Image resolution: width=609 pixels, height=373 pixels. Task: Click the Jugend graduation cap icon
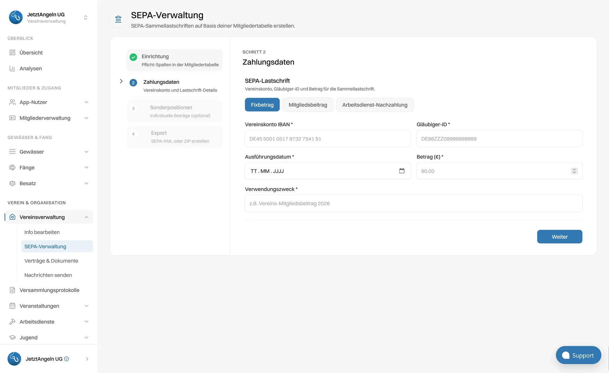pyautogui.click(x=12, y=337)
